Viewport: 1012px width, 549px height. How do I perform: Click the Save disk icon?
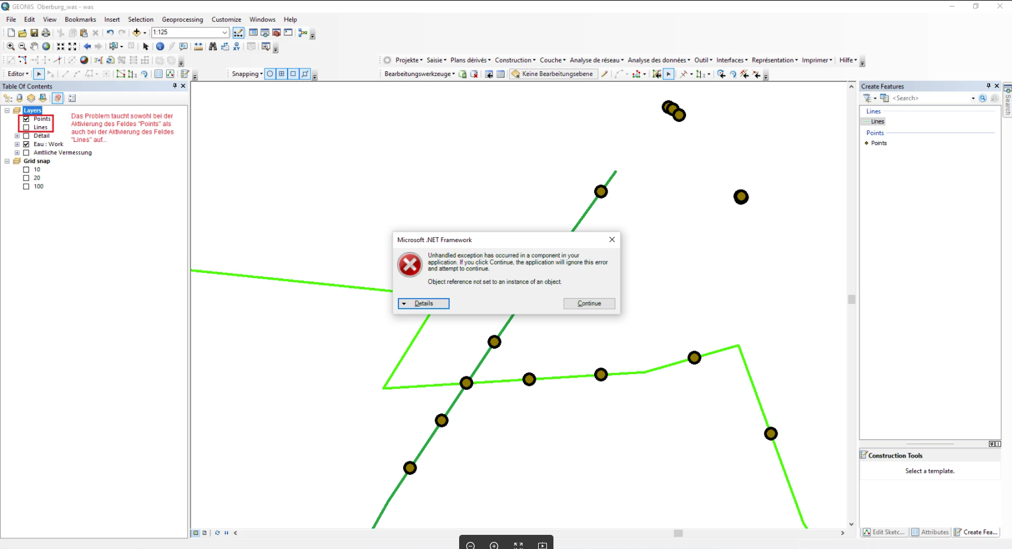tap(34, 32)
